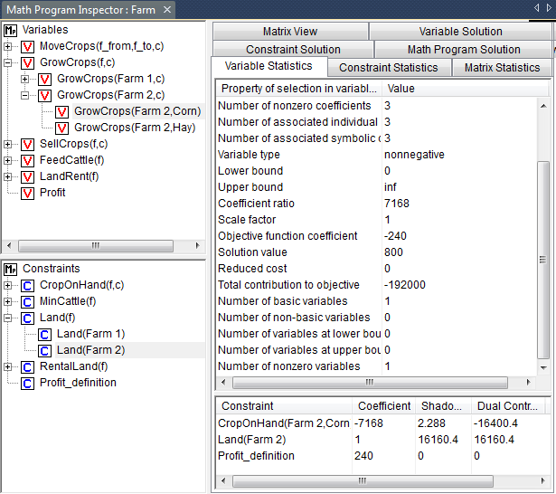Click the Shadow price column header

coord(443,406)
